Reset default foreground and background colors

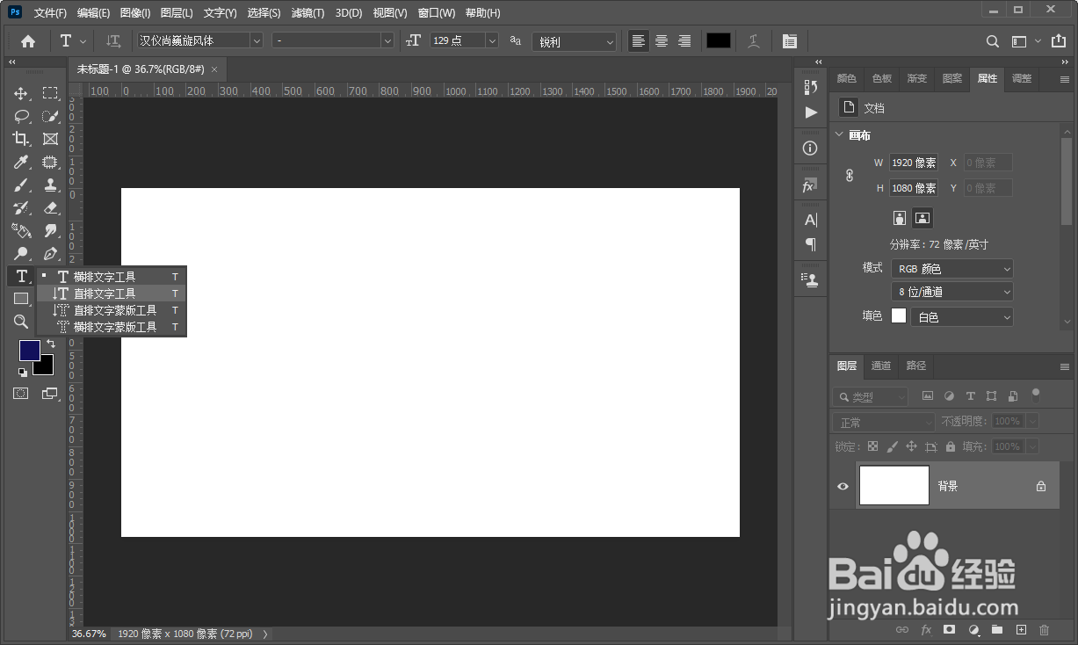click(23, 373)
